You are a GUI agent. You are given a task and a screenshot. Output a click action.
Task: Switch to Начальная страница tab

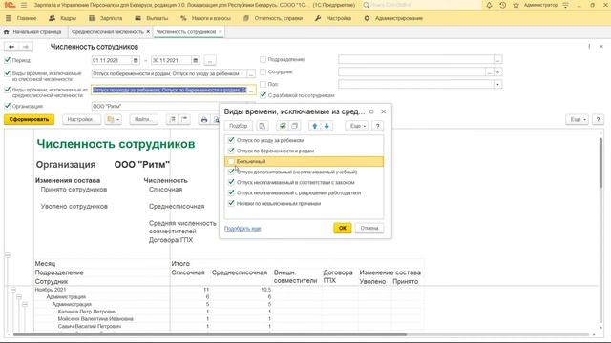coord(32,31)
